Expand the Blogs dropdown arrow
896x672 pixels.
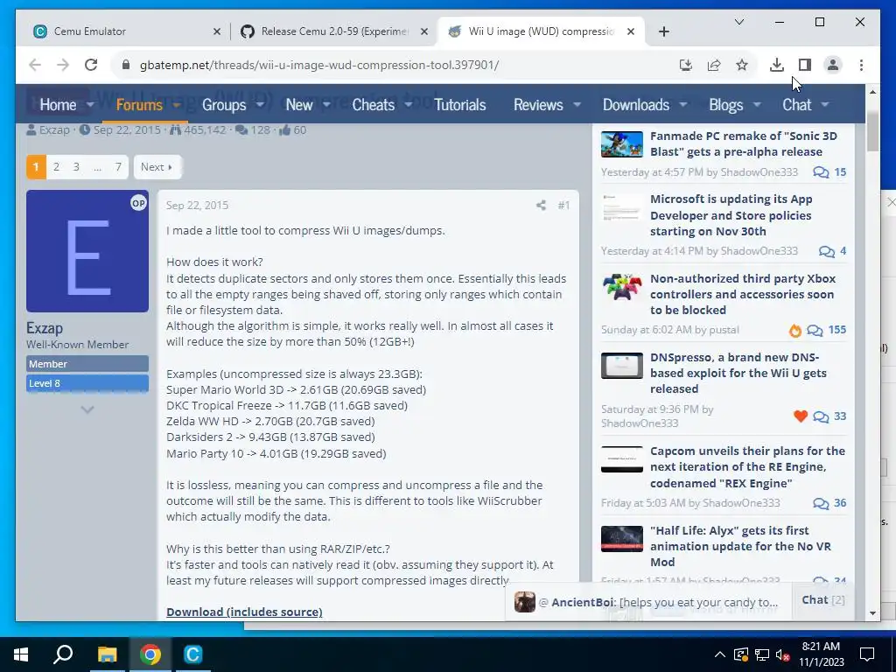757,105
